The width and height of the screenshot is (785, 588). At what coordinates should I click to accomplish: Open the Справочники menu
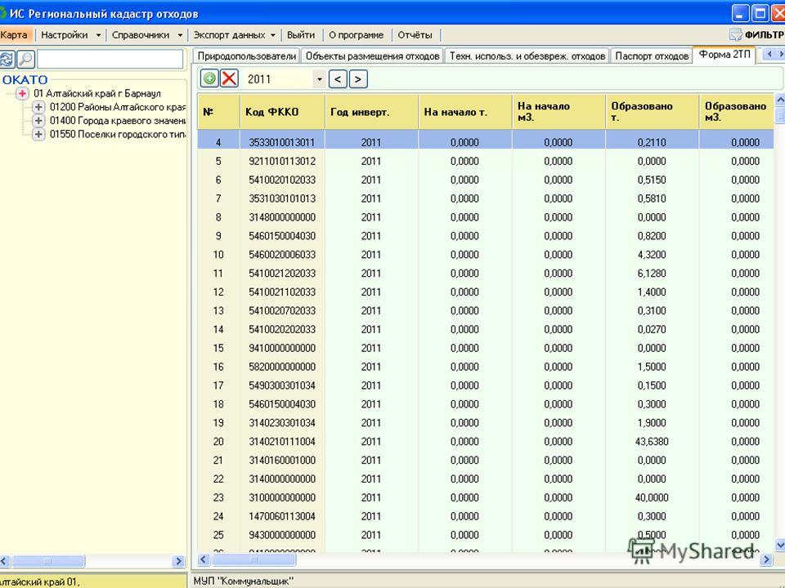click(141, 35)
